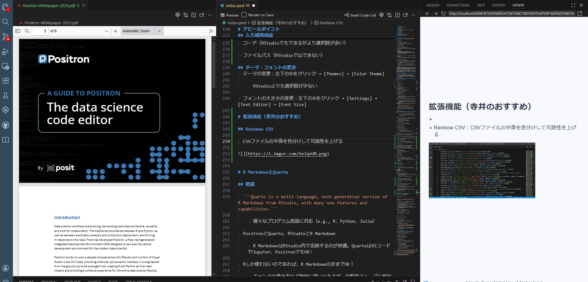This screenshot has width=588, height=282.
Task: Open Rainbow CSV breadcrumb dropdown
Action: click(x=331, y=23)
